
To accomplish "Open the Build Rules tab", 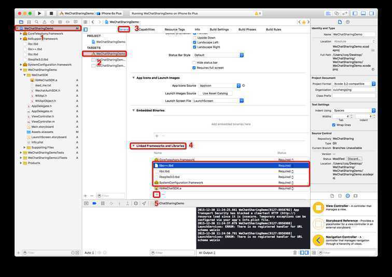I will 273,30.
